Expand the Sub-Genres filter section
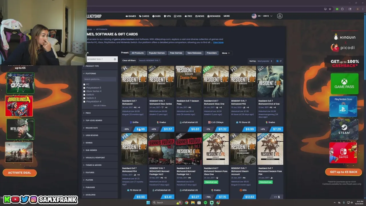Screen dimensions: 366x206 [x=100, y=150]
